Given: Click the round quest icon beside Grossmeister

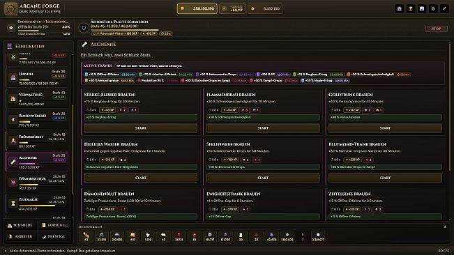Looking at the screenshot, I should pos(11,28).
